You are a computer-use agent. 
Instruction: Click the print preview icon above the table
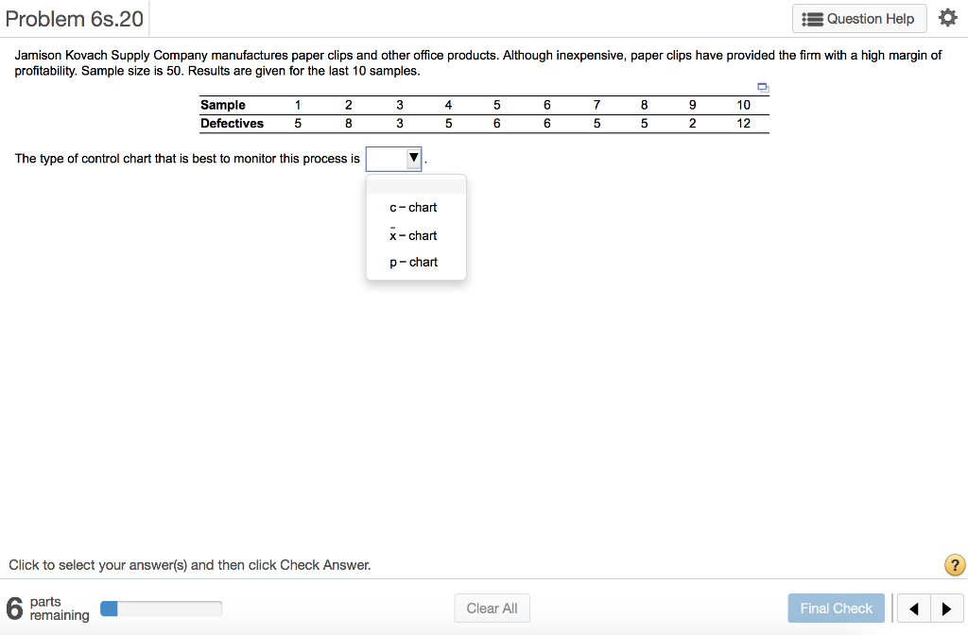point(763,86)
